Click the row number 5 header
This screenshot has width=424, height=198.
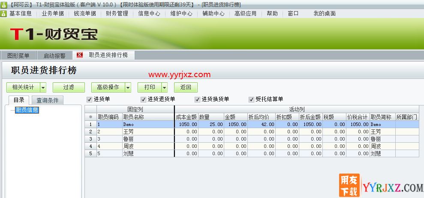pyautogui.click(x=90, y=153)
